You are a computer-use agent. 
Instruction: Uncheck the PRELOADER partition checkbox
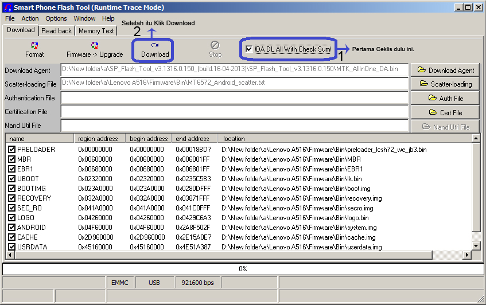(x=12, y=150)
